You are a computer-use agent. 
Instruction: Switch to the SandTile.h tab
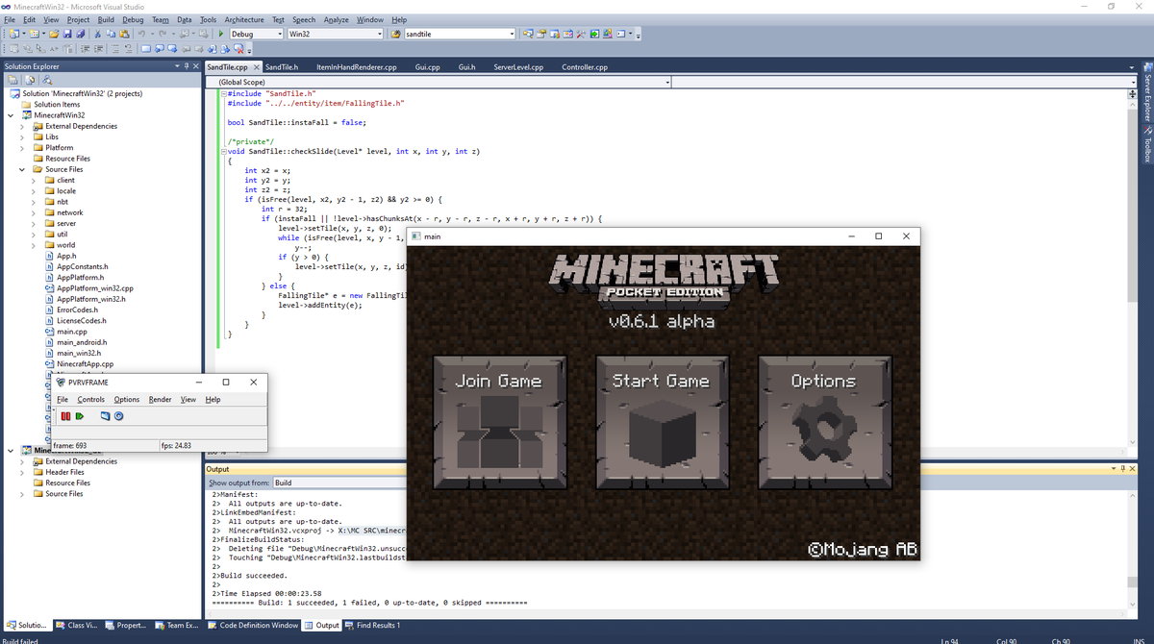point(282,67)
